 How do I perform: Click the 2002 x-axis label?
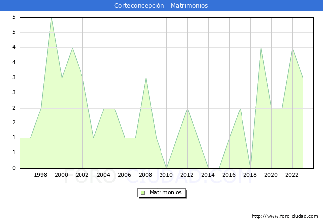pyautogui.click(x=82, y=175)
